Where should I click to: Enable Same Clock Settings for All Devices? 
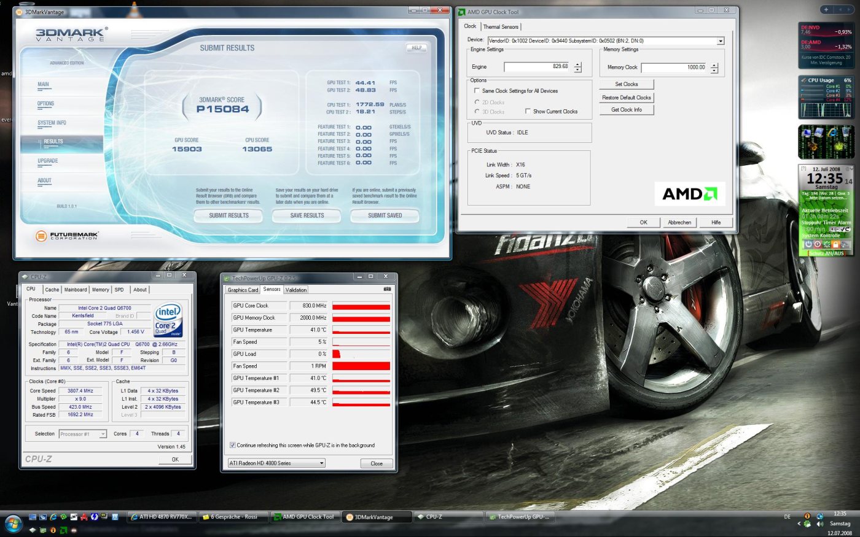(x=477, y=91)
